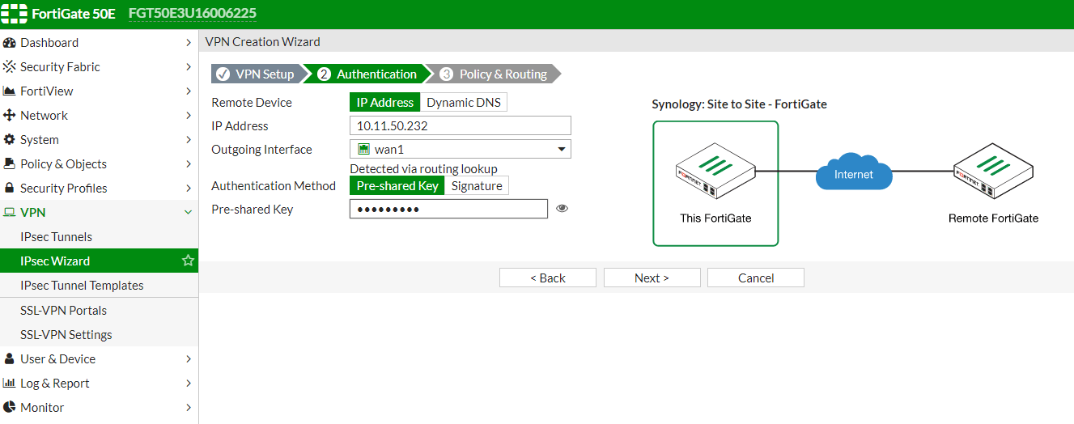Viewport: 1074px width, 424px height.
Task: Click the wan1 interface icon
Action: [364, 149]
